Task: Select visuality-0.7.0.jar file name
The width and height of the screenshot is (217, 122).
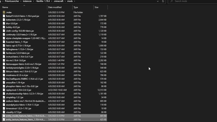Action: click(14, 112)
